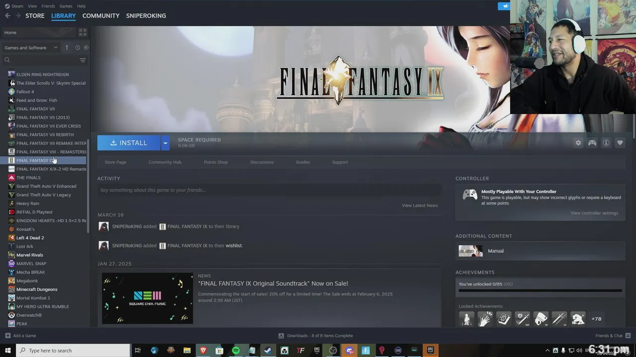Open Guides link
The image size is (636, 357).
coord(303,162)
